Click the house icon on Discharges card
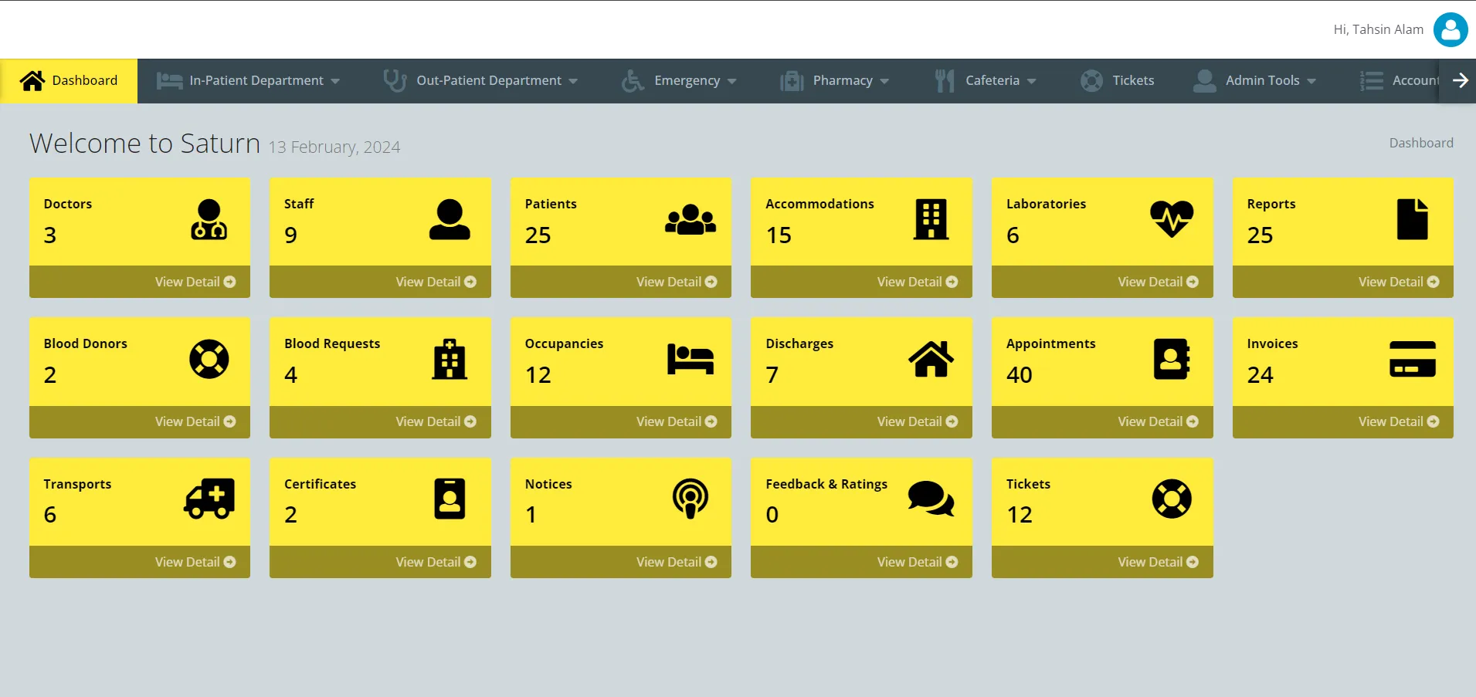 [931, 360]
